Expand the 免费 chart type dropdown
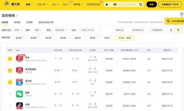This screenshot has width=184, height=111. click(38, 30)
